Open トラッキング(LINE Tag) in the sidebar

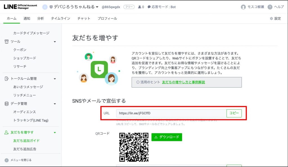[x=31, y=120]
